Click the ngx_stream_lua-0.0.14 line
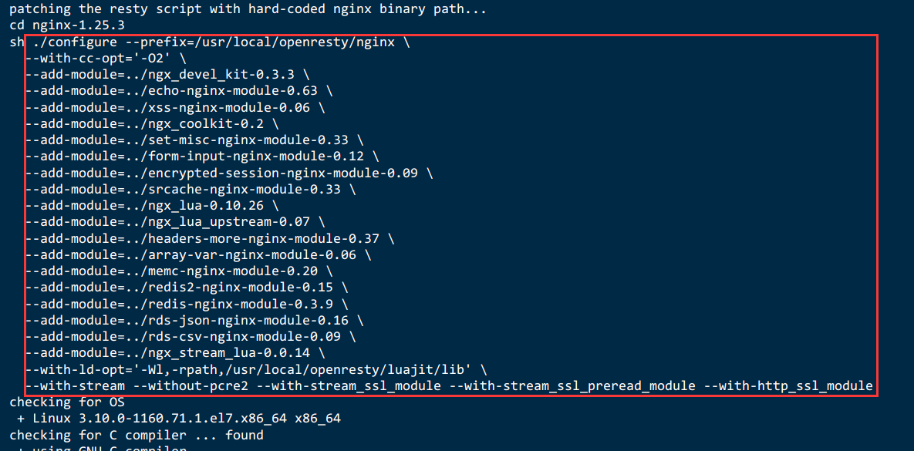The image size is (914, 451). (x=175, y=352)
